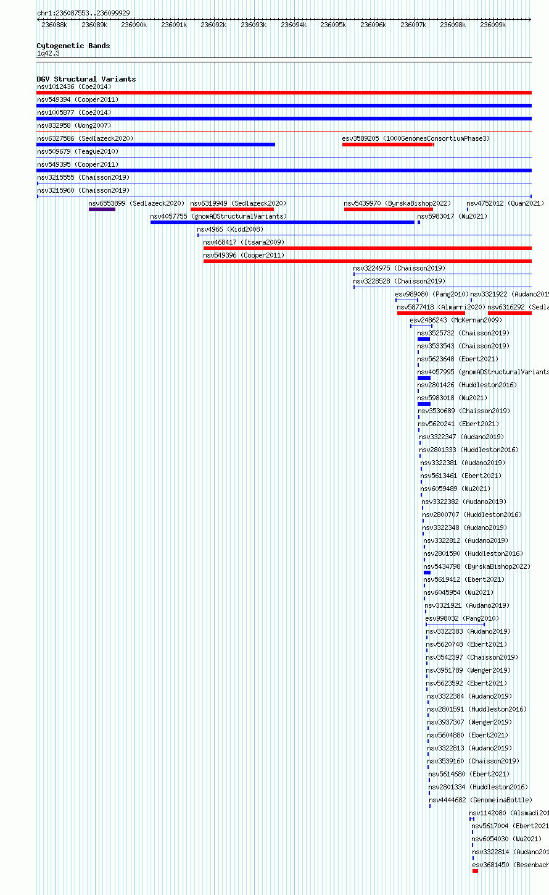Image resolution: width=549 pixels, height=895 pixels.
Task: Select the nsv4444682 (GenomeinaBottle) label
Action: click(x=481, y=800)
